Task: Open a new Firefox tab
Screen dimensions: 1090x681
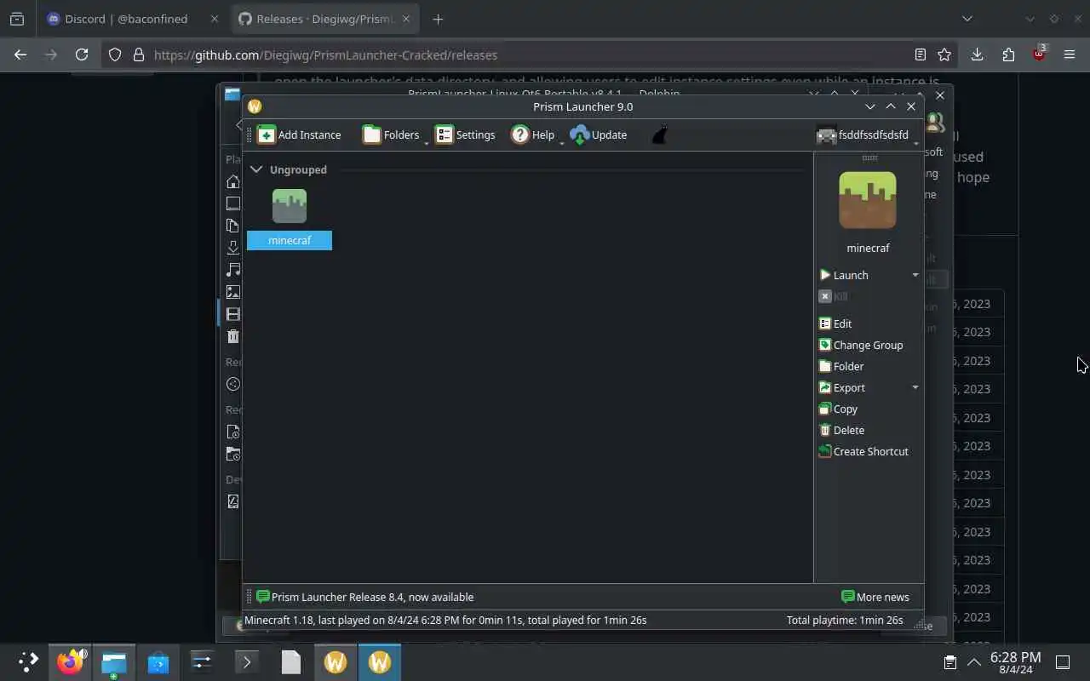Action: tap(438, 19)
